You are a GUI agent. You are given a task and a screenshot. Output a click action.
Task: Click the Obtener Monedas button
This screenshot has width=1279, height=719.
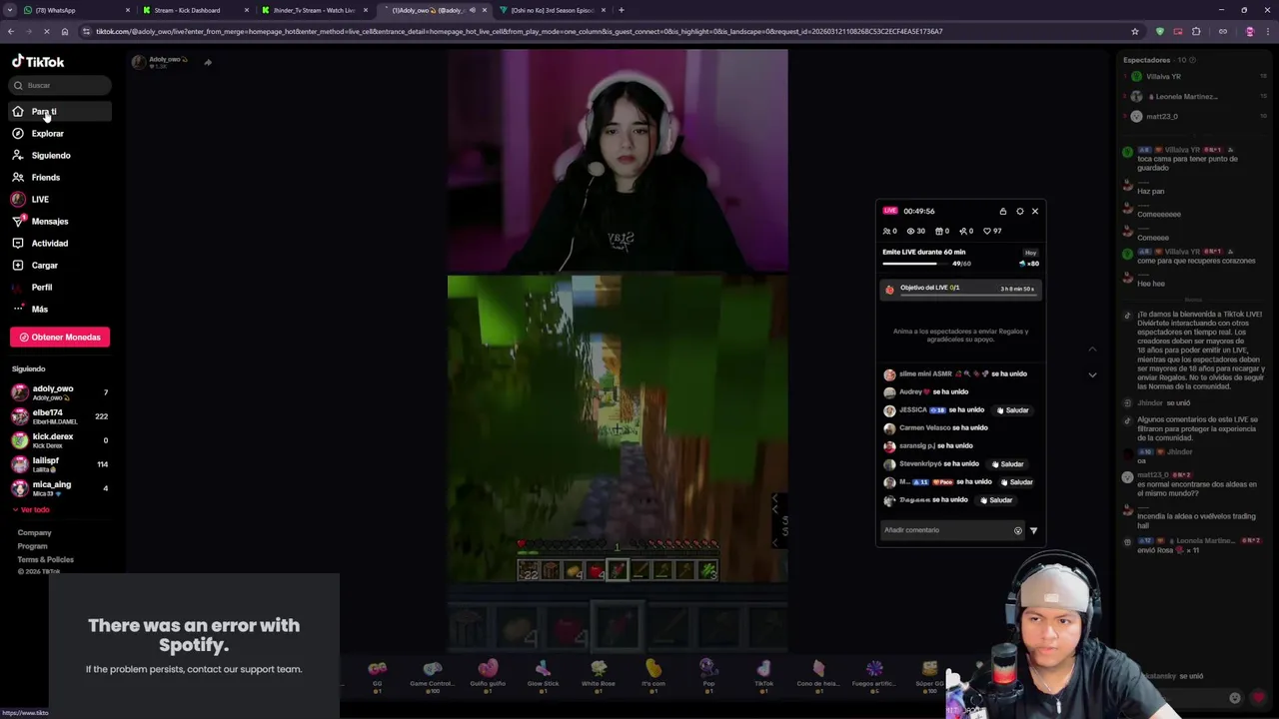60,338
